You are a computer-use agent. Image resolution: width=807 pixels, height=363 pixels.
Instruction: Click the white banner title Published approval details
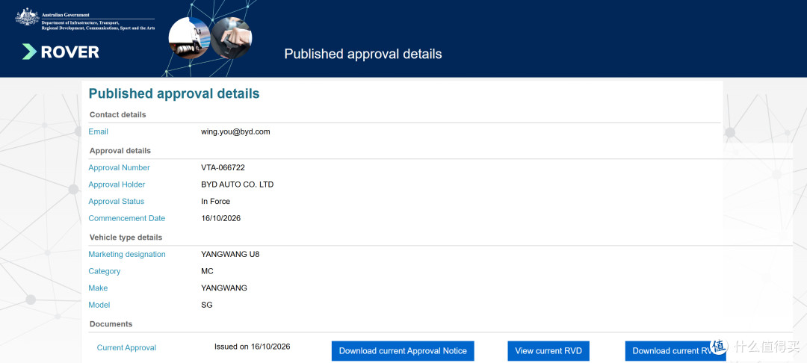pos(363,54)
